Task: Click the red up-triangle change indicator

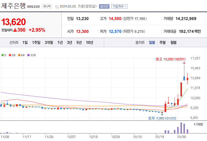Action: pos(15,30)
